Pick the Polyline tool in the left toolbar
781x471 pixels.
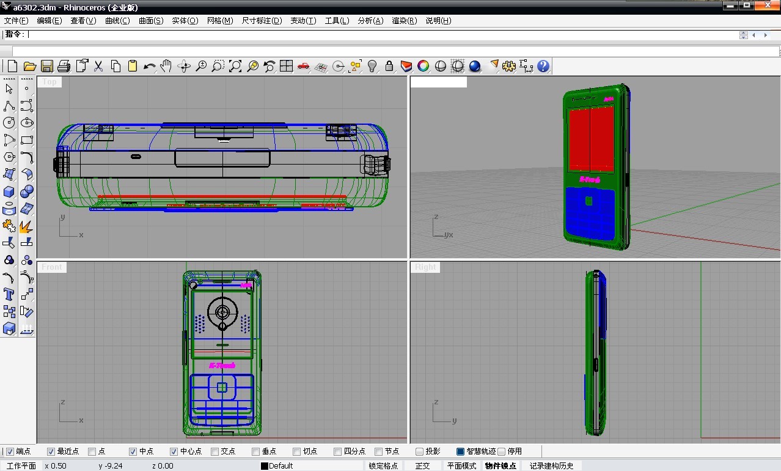coord(9,106)
